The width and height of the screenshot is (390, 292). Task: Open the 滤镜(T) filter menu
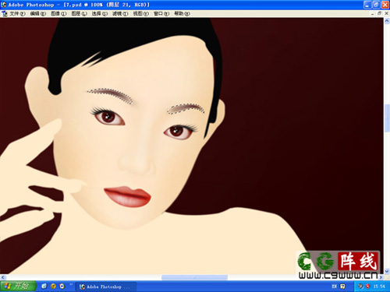pyautogui.click(x=120, y=13)
